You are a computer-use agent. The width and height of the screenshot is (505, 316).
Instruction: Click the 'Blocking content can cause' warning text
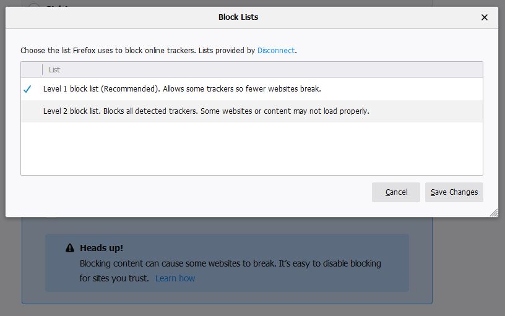230,263
